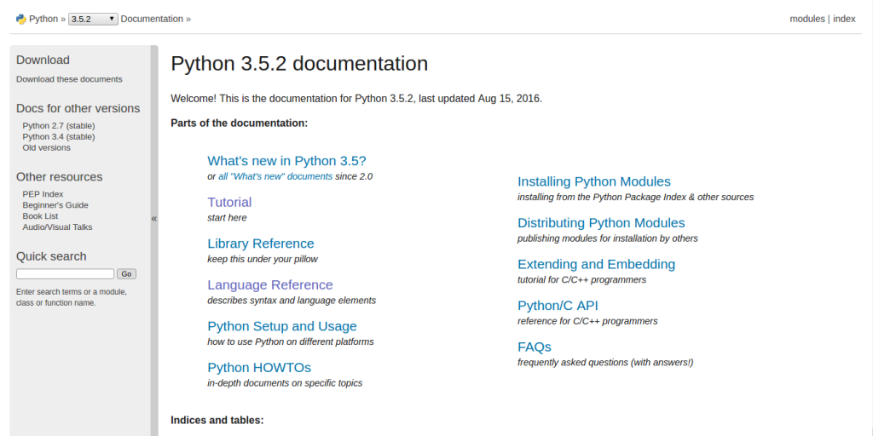Open the Python HOWTOs page
873x436 pixels.
(259, 368)
